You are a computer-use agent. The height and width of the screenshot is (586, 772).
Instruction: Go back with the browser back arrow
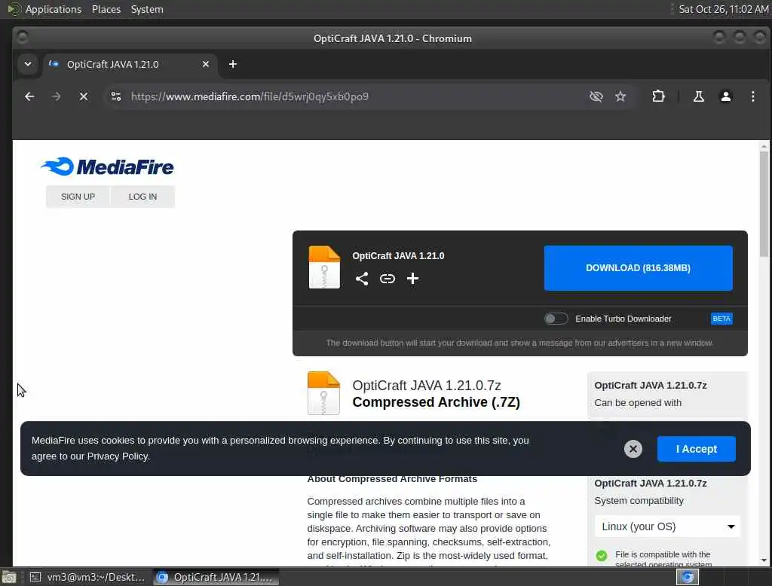29,96
